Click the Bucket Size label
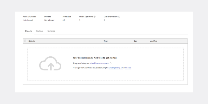 67,17
